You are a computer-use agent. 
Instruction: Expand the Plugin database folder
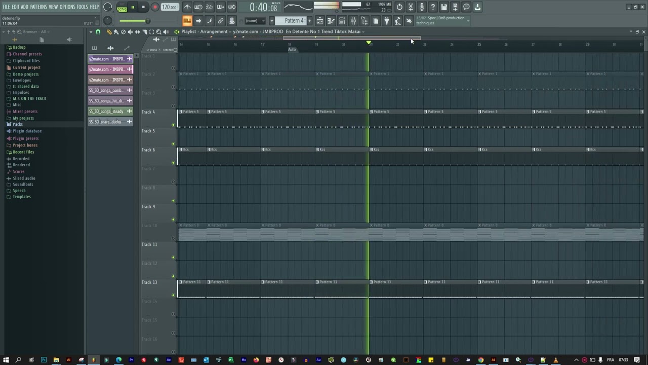(x=27, y=131)
